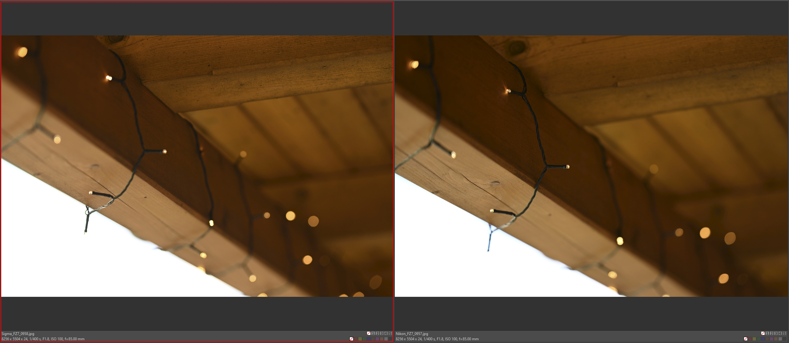Click the Sigma_FZ7_0958.jpg filename label
The width and height of the screenshot is (789, 343).
pyautogui.click(x=18, y=333)
